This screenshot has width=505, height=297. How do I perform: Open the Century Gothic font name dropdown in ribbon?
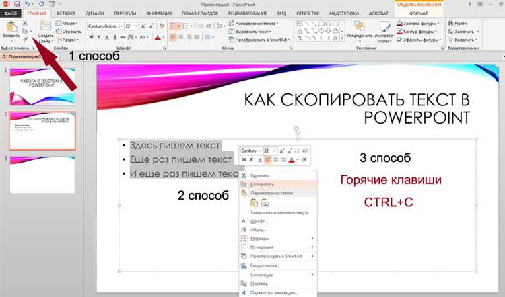(x=122, y=26)
